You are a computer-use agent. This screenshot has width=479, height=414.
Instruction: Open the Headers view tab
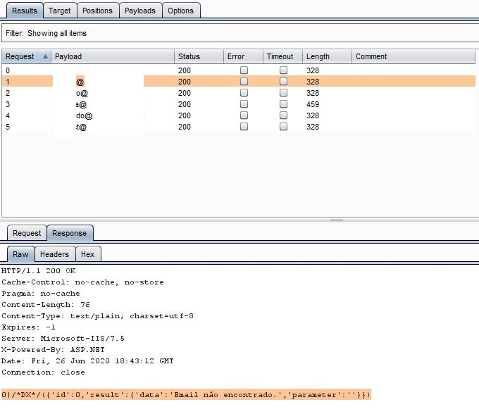tap(55, 254)
